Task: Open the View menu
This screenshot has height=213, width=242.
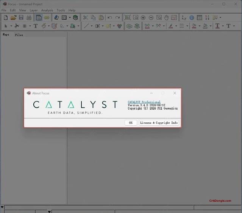Action: (22, 10)
